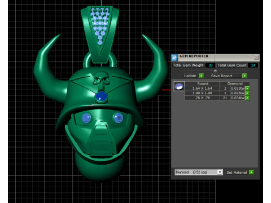Click the collapse handle below the gem totals
The image size is (271, 203).
215,70
